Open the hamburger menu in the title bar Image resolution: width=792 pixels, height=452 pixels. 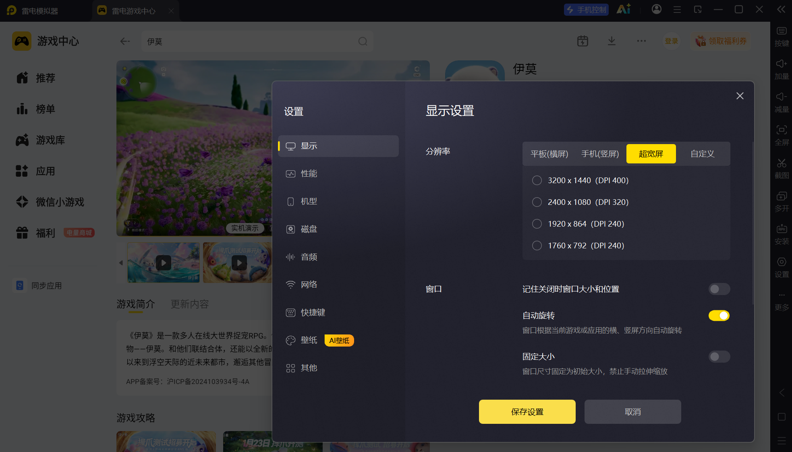(x=677, y=9)
